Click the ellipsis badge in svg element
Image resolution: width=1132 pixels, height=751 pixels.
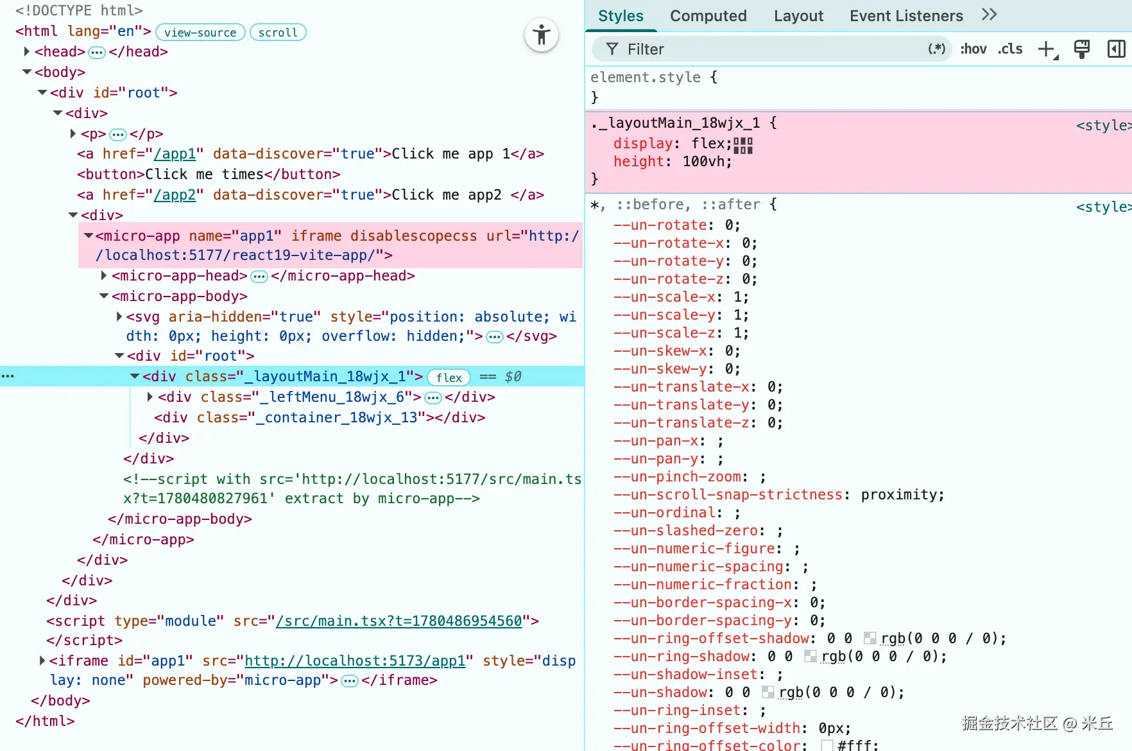(495, 337)
